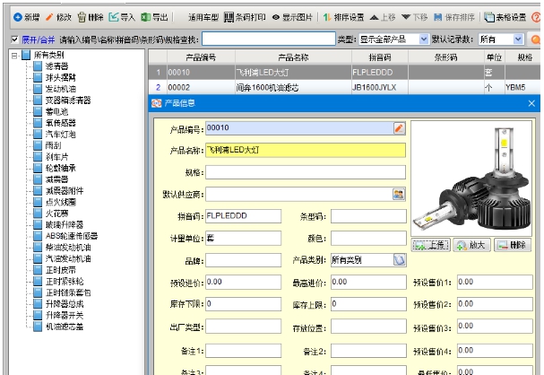Click the 备注1 input field

coord(243,351)
